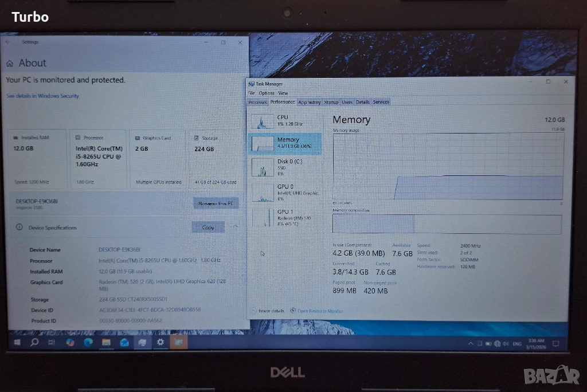Screen dimensions: 587x392
Task: Open the Mail app in taskbar
Action: (124, 342)
